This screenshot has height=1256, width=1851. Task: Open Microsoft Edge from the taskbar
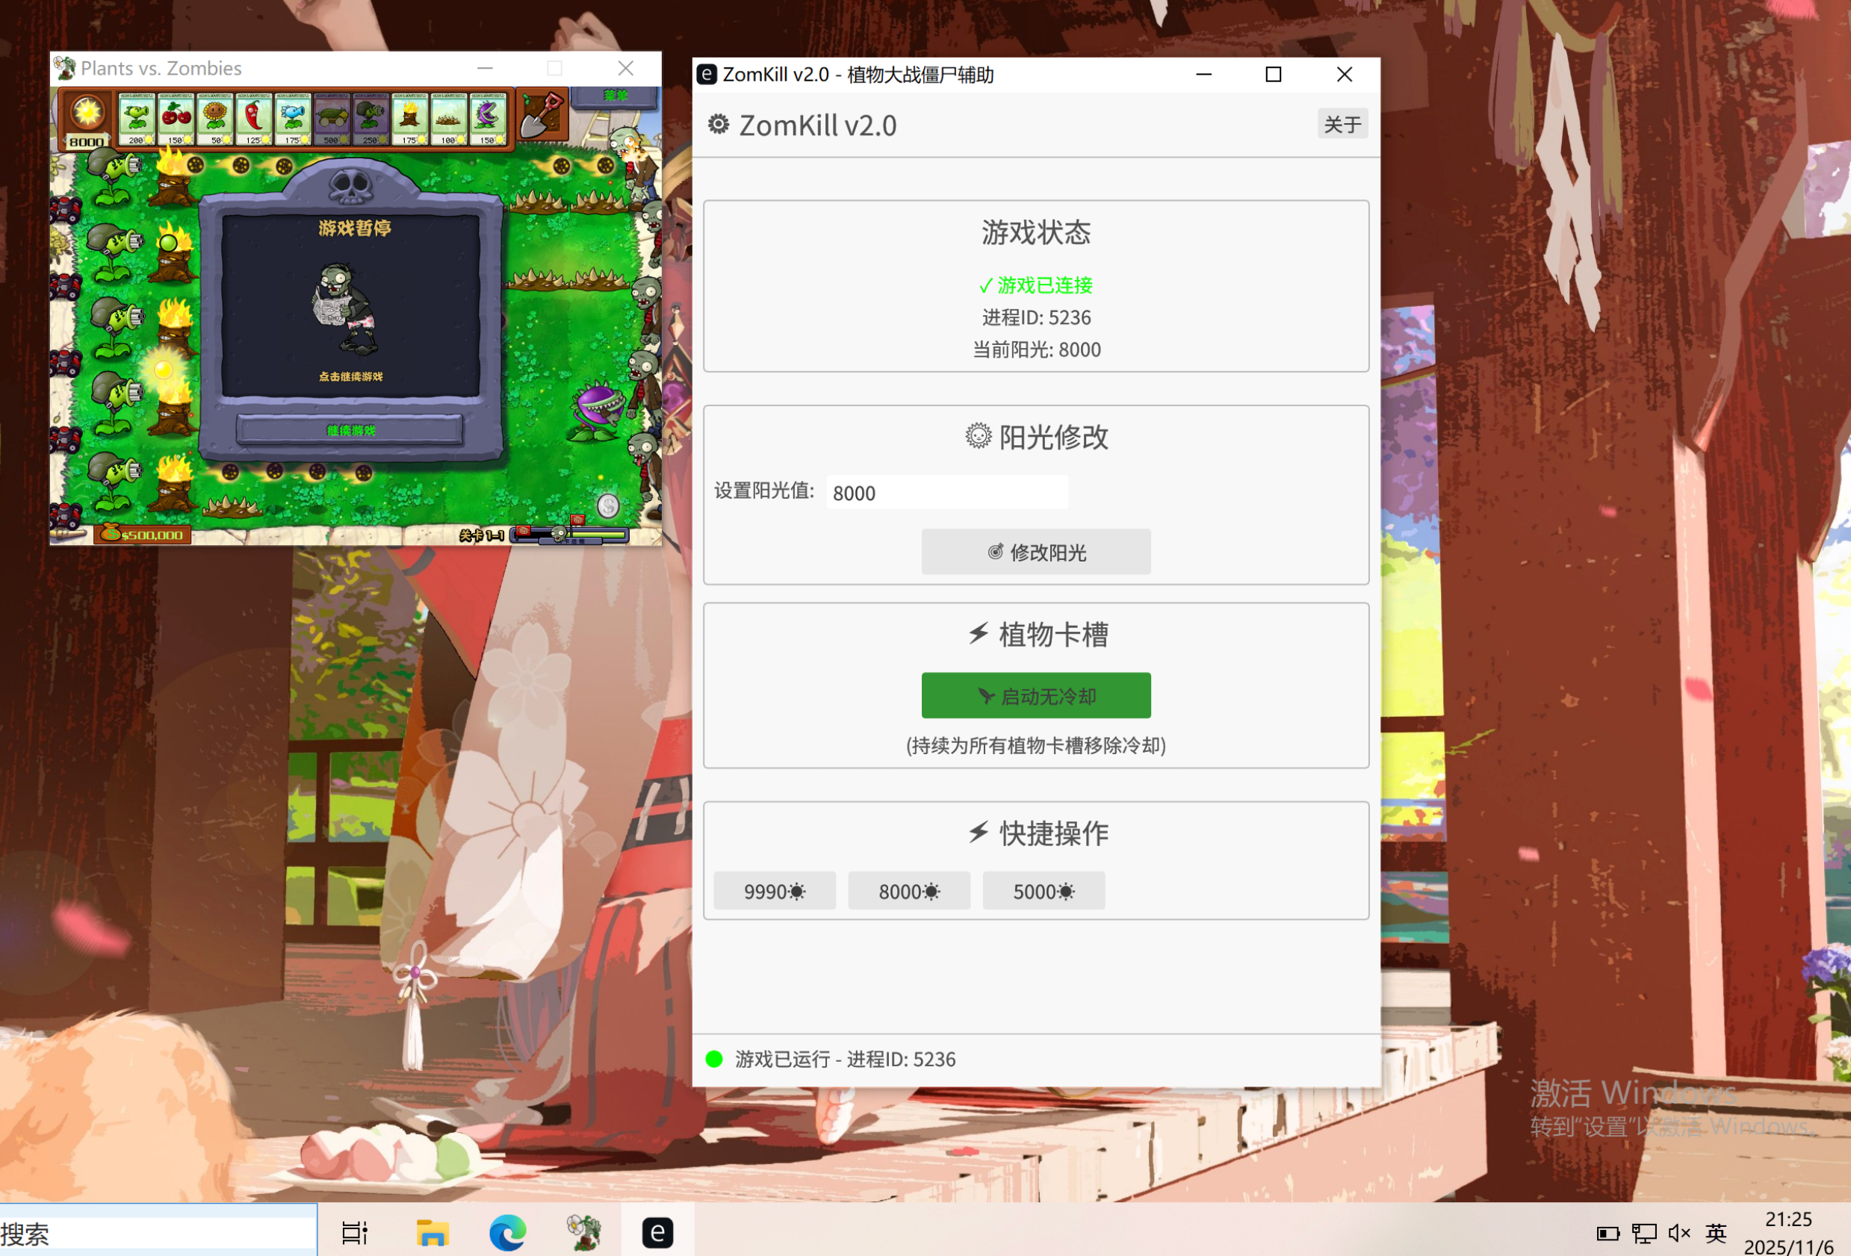507,1233
